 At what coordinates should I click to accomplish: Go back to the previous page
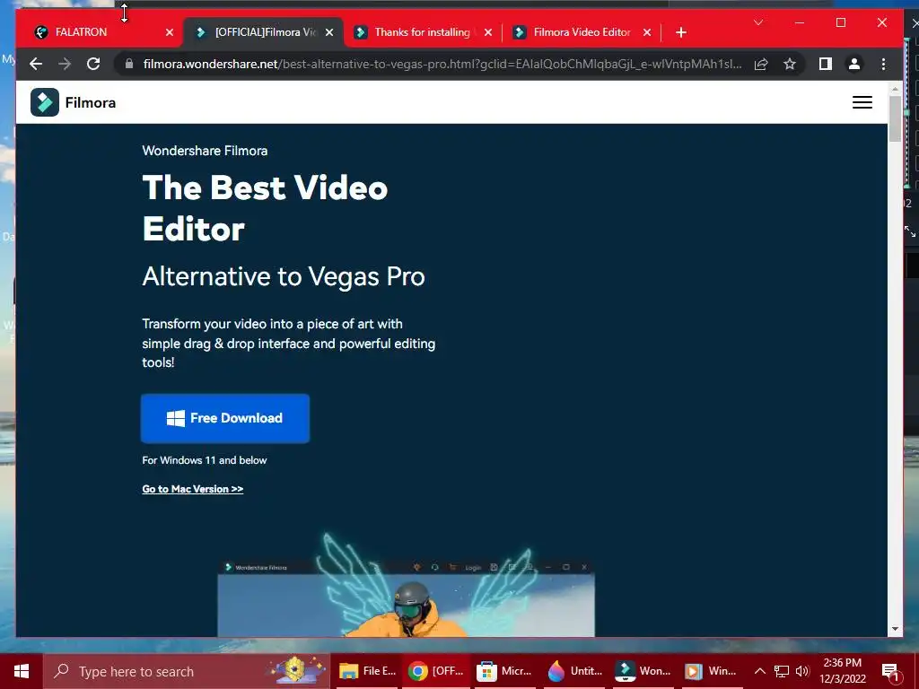point(36,64)
